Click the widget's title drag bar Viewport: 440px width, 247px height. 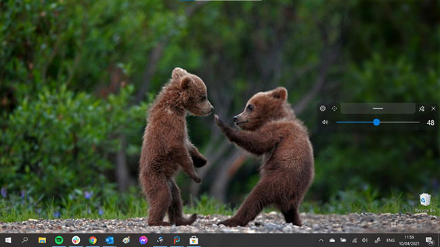tap(378, 109)
